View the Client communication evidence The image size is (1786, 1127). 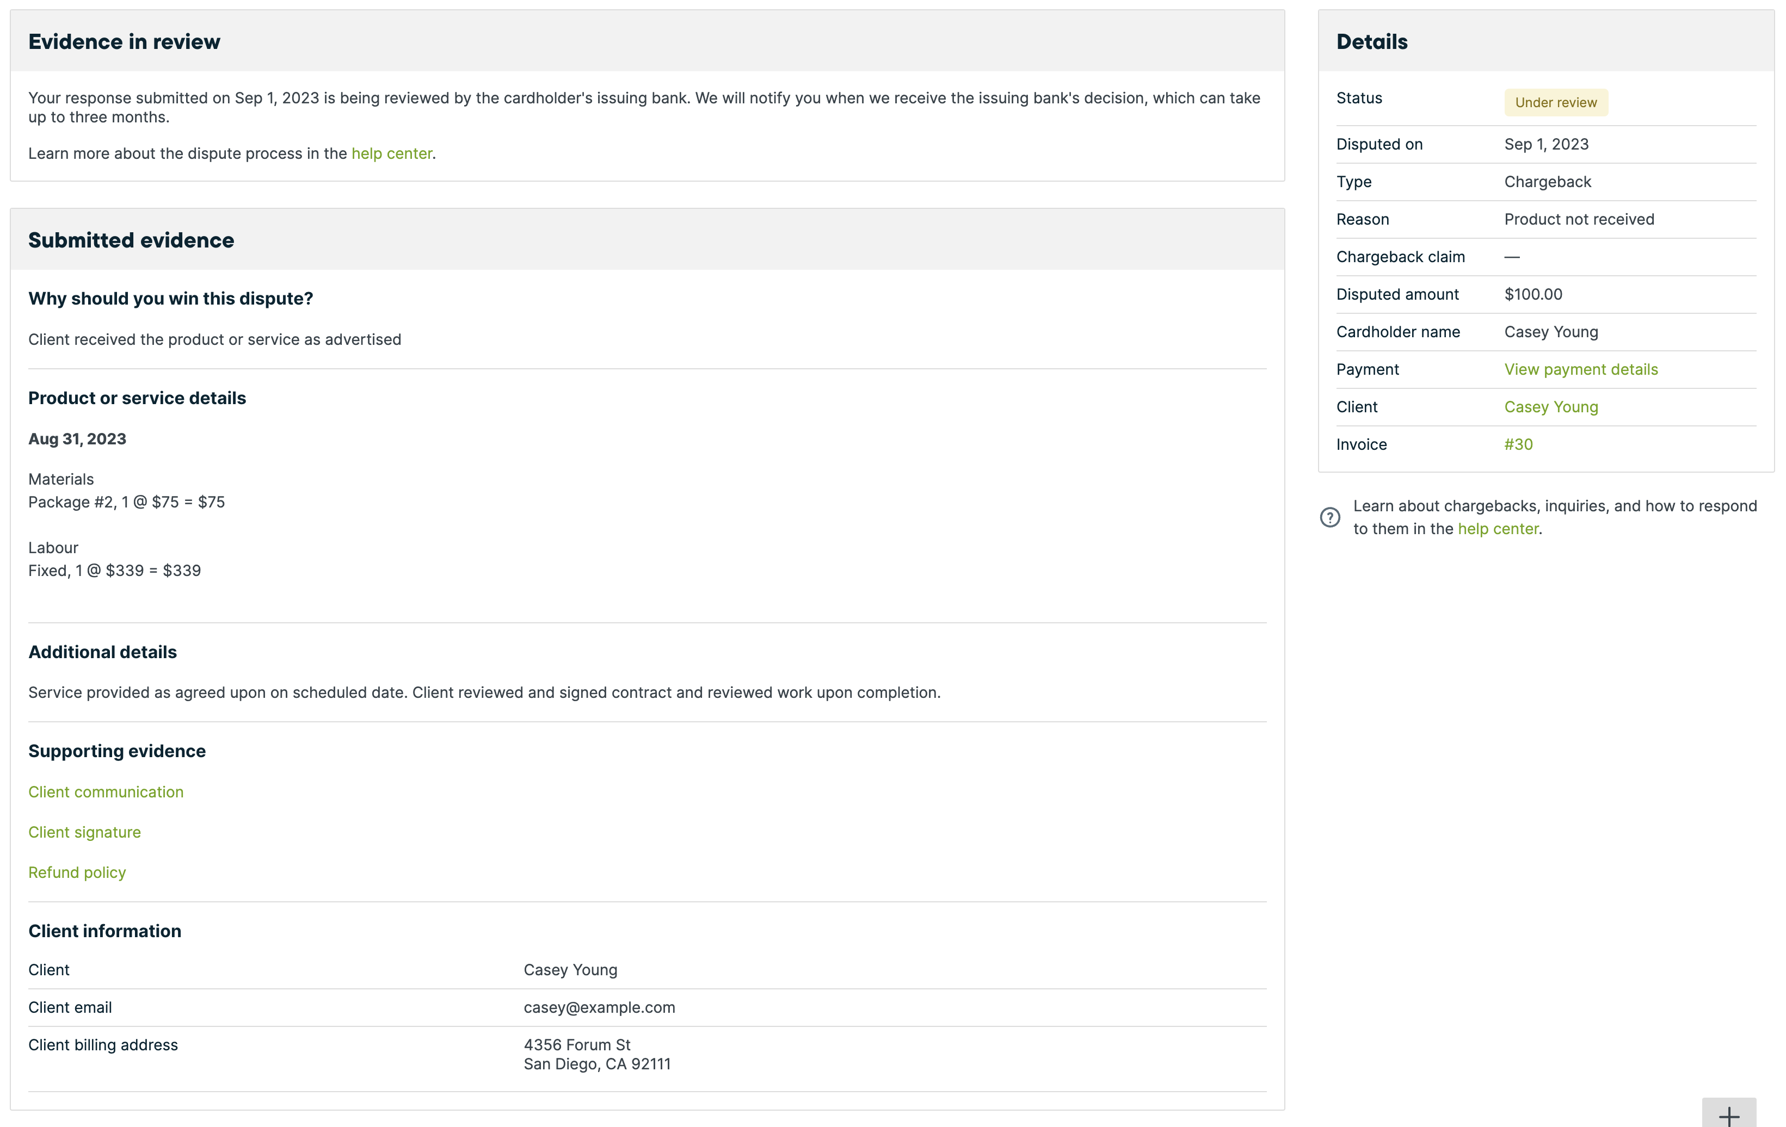coord(106,791)
